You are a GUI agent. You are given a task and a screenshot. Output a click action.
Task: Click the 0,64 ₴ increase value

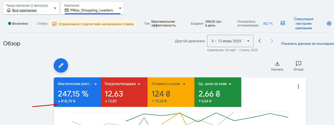[x=206, y=101]
